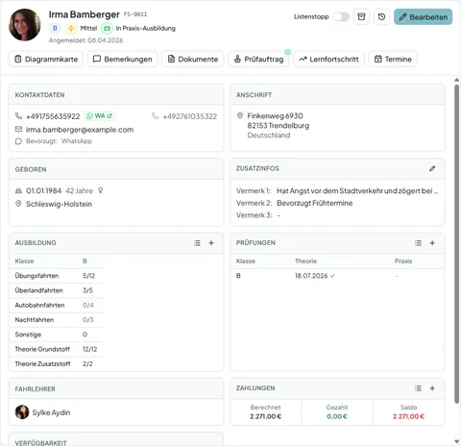461x446 pixels.
Task: Click the scrollbar up arrow
Action: click(456, 80)
